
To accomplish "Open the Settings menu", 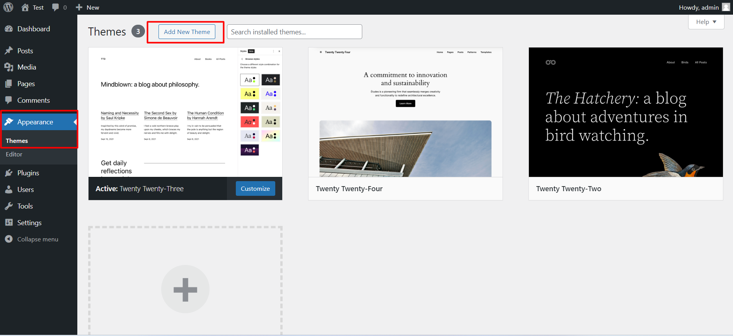I will 39,223.
